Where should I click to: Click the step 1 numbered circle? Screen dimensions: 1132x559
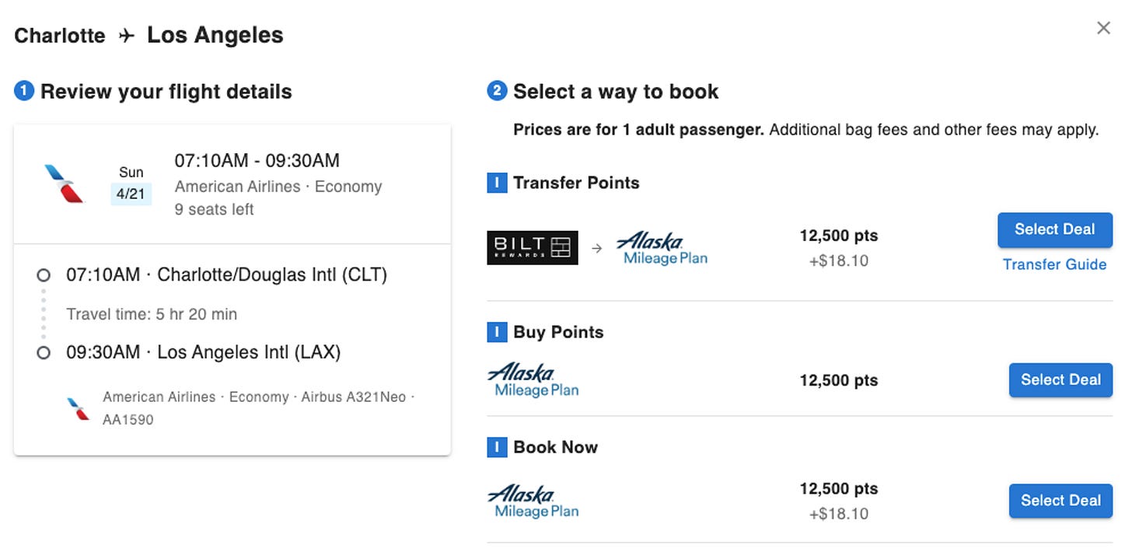(24, 92)
